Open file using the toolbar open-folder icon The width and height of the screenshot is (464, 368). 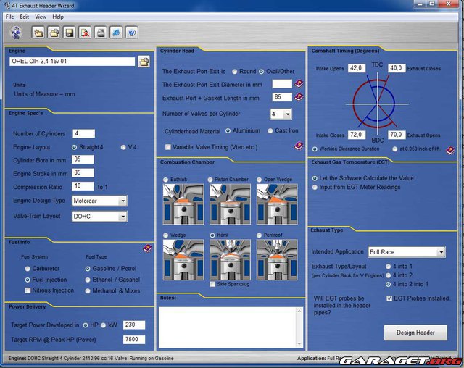pyautogui.click(x=53, y=33)
